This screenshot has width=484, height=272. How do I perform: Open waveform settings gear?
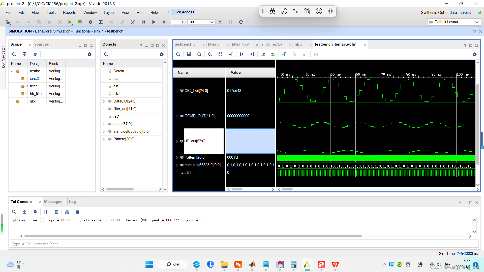475,54
